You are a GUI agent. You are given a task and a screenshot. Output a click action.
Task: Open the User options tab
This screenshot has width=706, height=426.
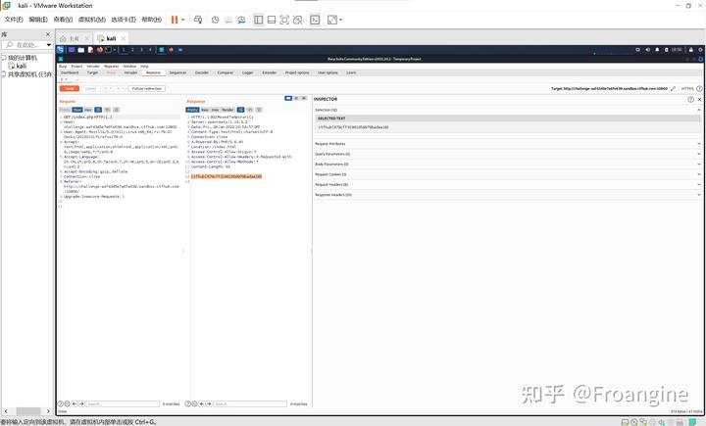(x=328, y=72)
